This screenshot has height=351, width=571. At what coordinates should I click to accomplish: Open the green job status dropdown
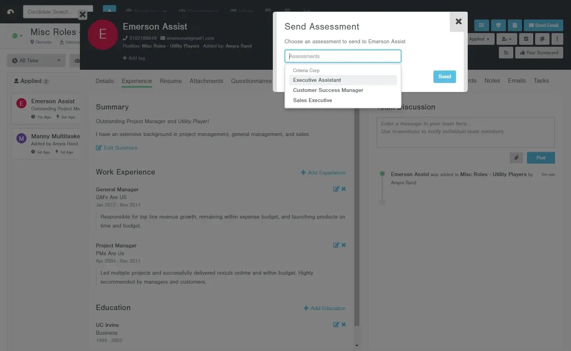[x=17, y=35]
